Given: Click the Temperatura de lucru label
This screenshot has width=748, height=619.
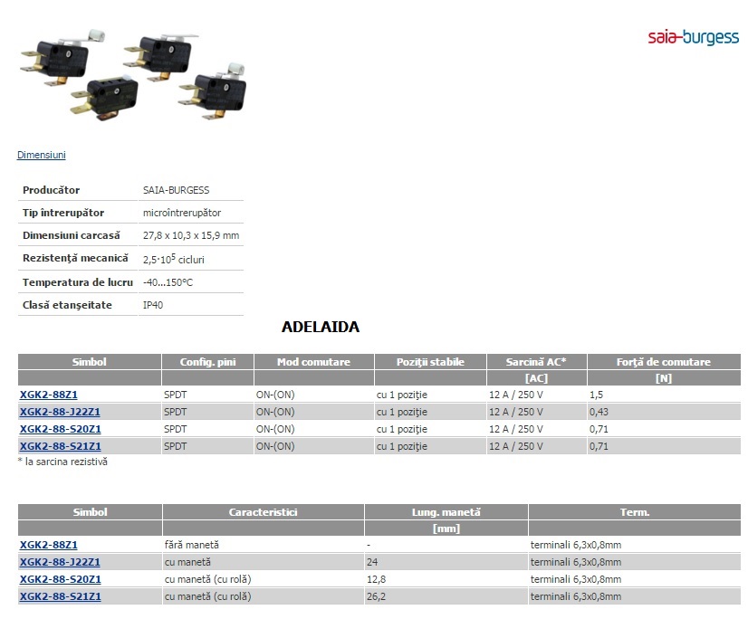Looking at the screenshot, I should [78, 282].
